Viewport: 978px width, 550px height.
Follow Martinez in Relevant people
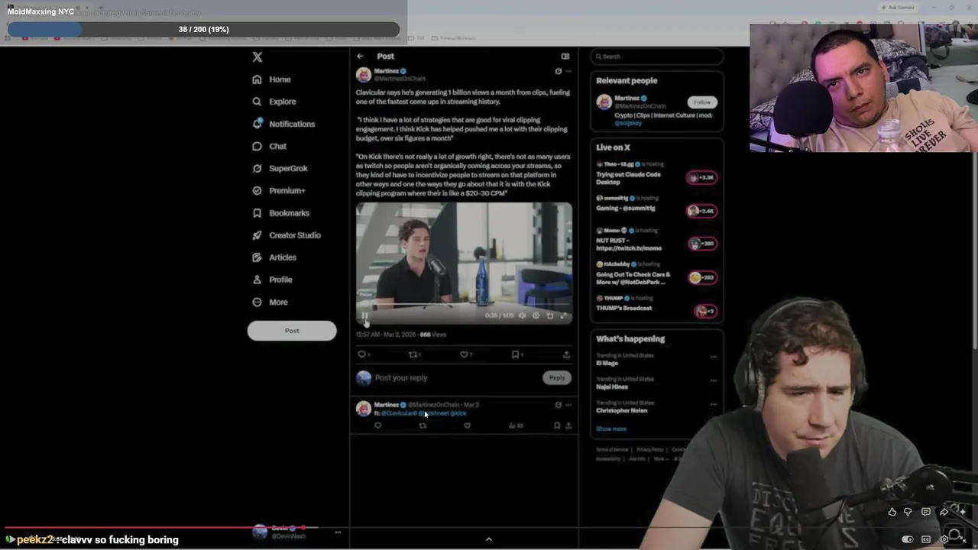coord(701,102)
